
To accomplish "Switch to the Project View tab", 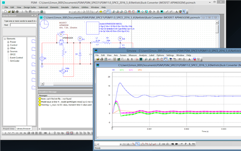I will point(9,129).
